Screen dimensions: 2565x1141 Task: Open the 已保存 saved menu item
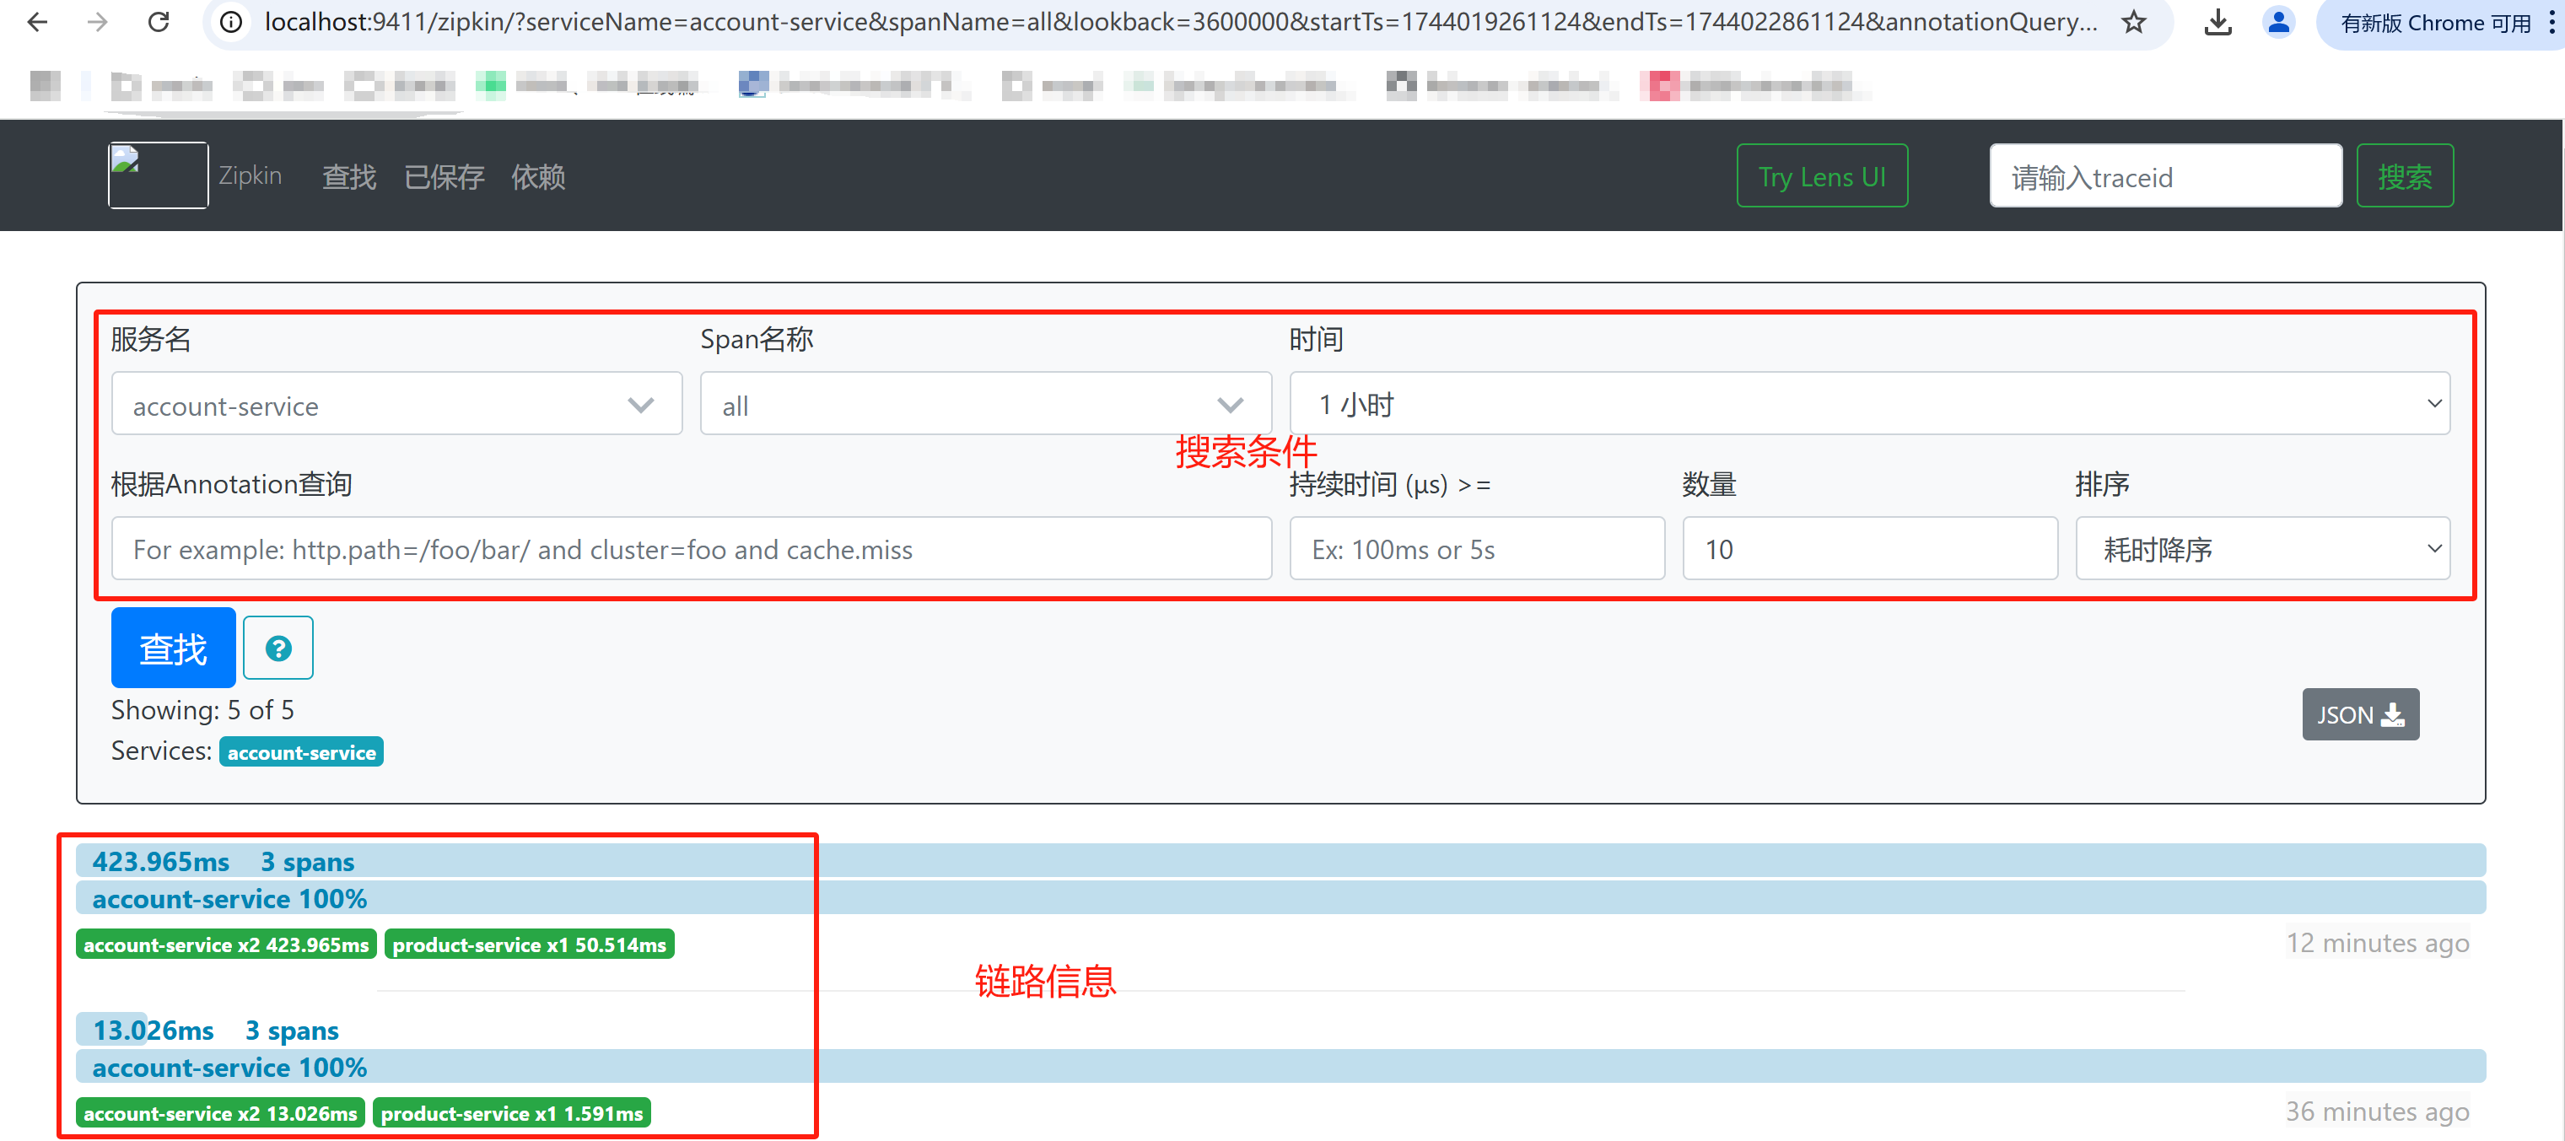click(445, 177)
